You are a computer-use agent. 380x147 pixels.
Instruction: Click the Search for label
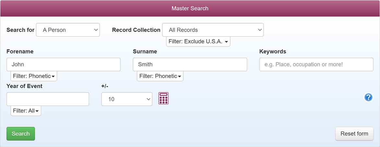click(x=20, y=30)
